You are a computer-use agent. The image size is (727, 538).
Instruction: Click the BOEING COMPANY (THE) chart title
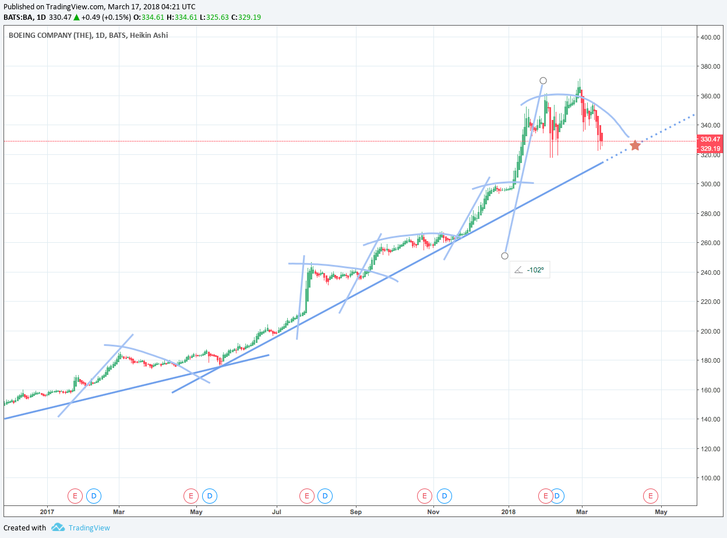(51, 36)
